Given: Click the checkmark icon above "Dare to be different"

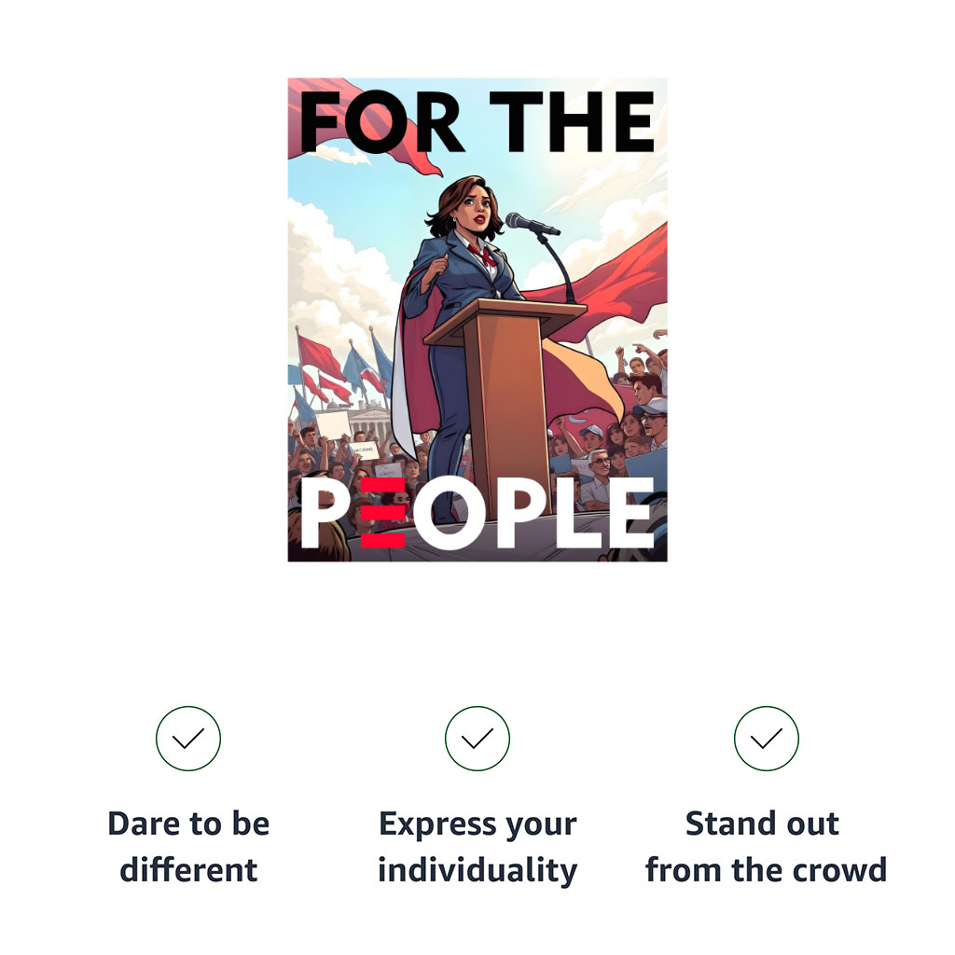Looking at the screenshot, I should tap(188, 739).
